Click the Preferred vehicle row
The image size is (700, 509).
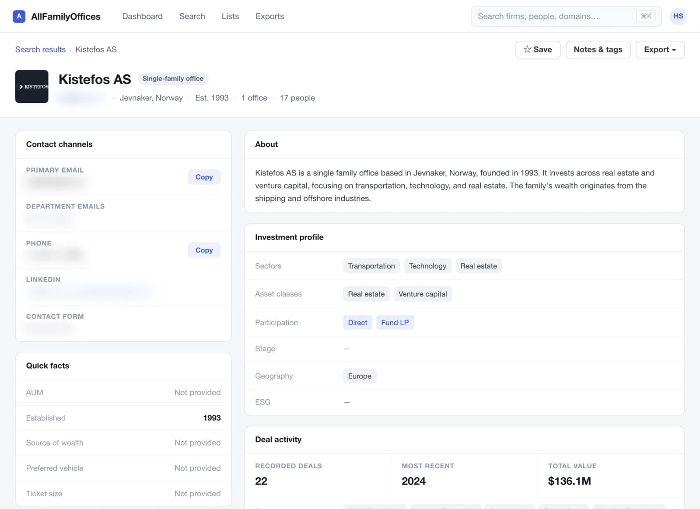tap(123, 468)
